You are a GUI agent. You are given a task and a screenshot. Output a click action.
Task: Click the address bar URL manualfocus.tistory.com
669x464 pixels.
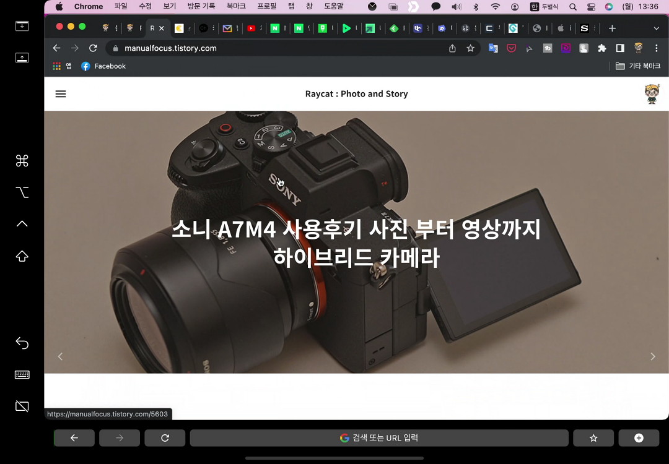pyautogui.click(x=171, y=48)
